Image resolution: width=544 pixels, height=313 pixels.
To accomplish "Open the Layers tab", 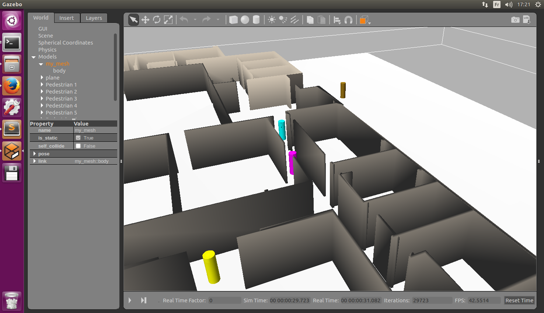I will (x=94, y=18).
